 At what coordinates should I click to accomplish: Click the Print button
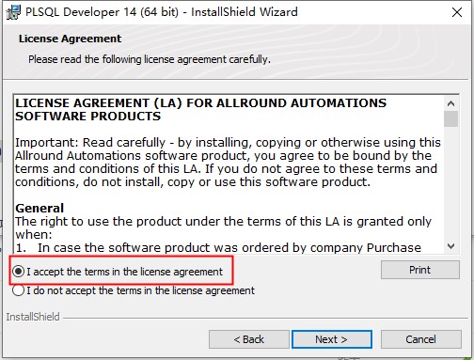420,270
